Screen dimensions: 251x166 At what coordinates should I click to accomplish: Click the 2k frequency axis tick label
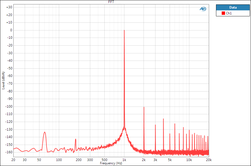tap(144, 160)
